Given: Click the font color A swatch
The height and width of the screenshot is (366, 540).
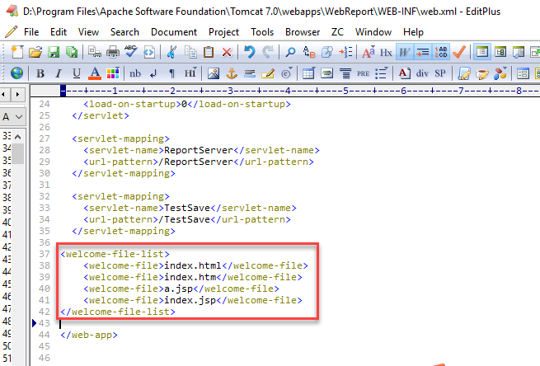Looking at the screenshot, I should tap(95, 73).
